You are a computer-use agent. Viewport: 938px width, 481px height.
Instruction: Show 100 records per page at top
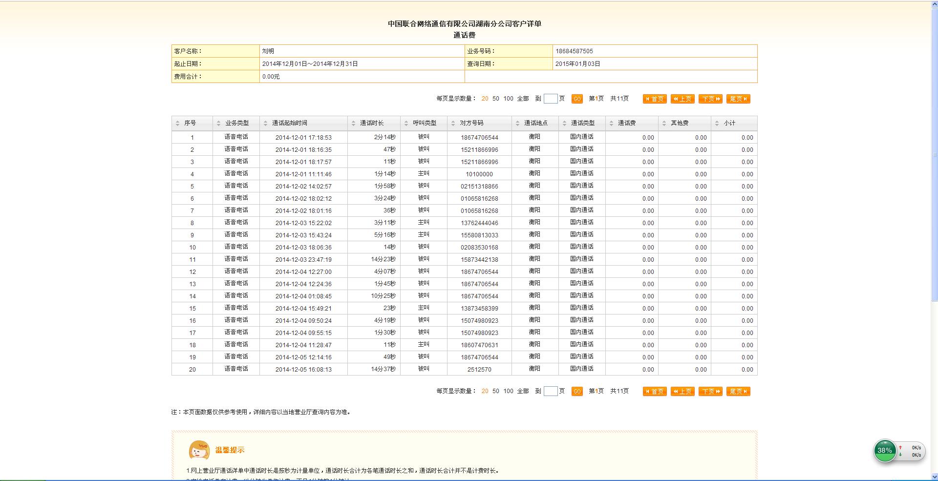(508, 99)
